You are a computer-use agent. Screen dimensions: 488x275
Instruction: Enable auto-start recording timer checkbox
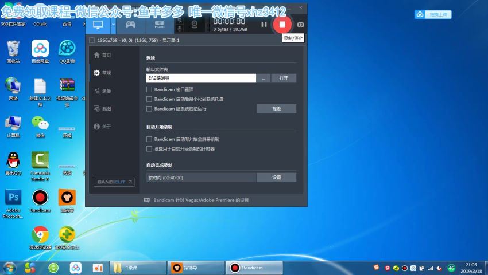click(149, 149)
